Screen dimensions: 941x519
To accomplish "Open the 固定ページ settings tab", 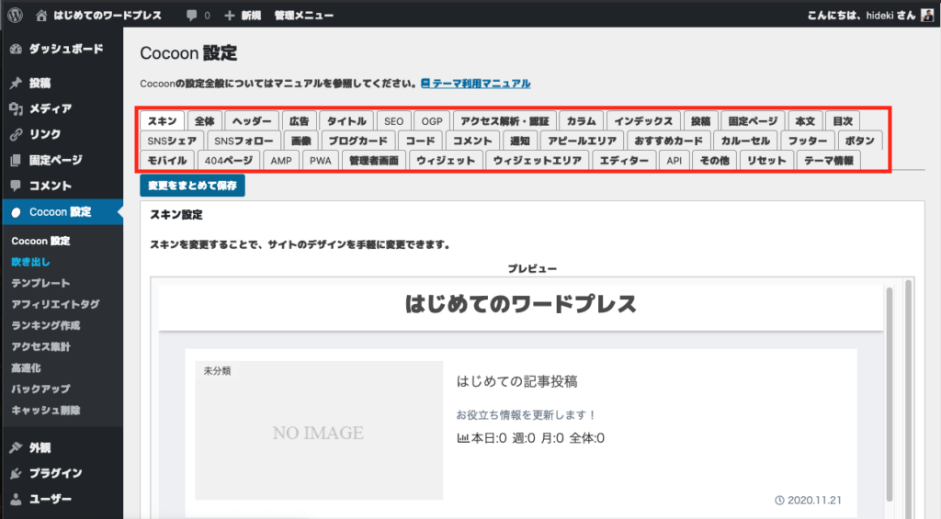I will click(x=753, y=121).
